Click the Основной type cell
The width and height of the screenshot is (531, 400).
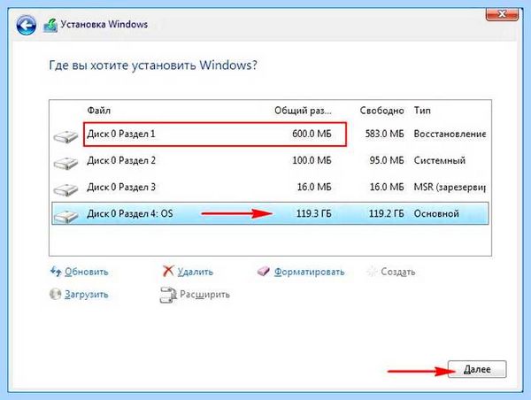coord(436,214)
